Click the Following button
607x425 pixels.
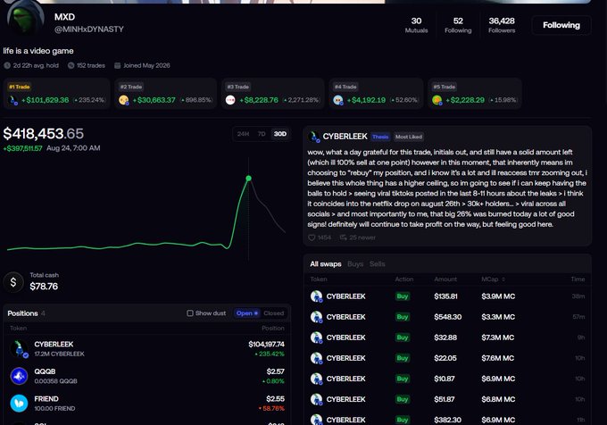561,25
